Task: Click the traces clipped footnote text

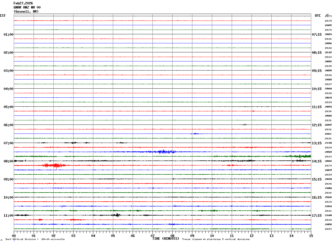Action: tap(216, 239)
